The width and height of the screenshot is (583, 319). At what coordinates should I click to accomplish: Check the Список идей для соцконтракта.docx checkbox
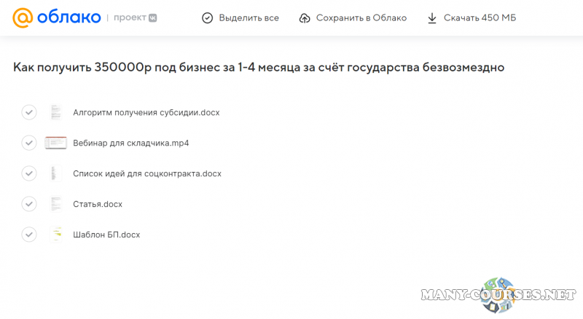pyautogui.click(x=29, y=173)
